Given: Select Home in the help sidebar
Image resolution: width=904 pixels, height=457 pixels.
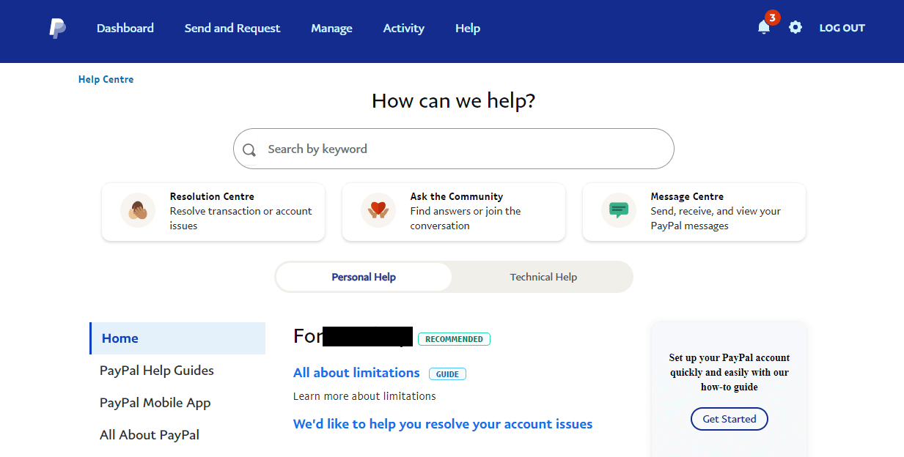Looking at the screenshot, I should (x=177, y=338).
